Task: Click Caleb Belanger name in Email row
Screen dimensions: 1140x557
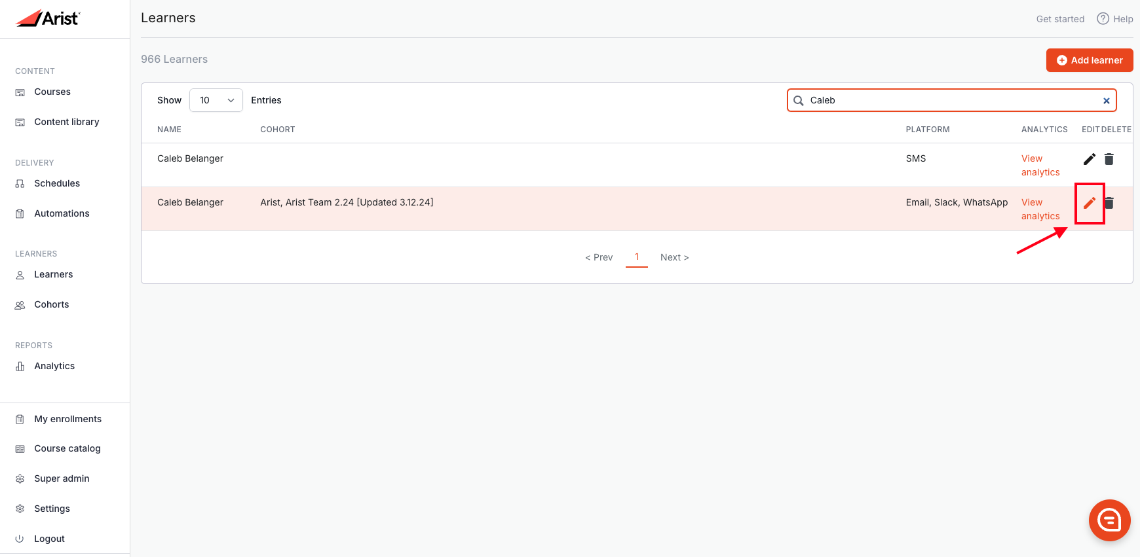Action: click(x=190, y=202)
